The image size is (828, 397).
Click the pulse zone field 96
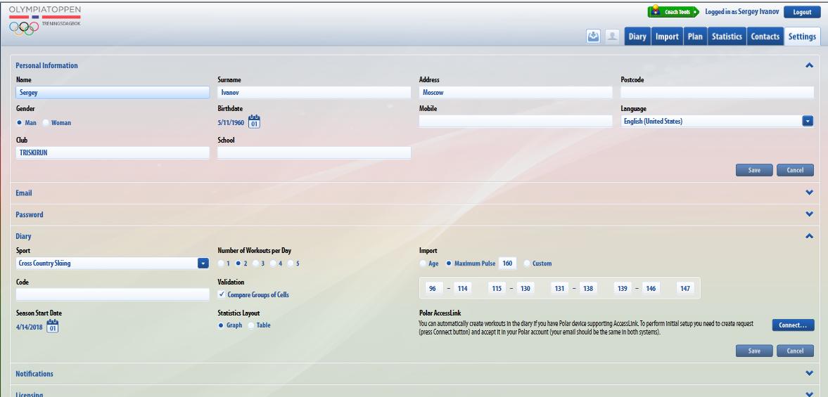(433, 288)
